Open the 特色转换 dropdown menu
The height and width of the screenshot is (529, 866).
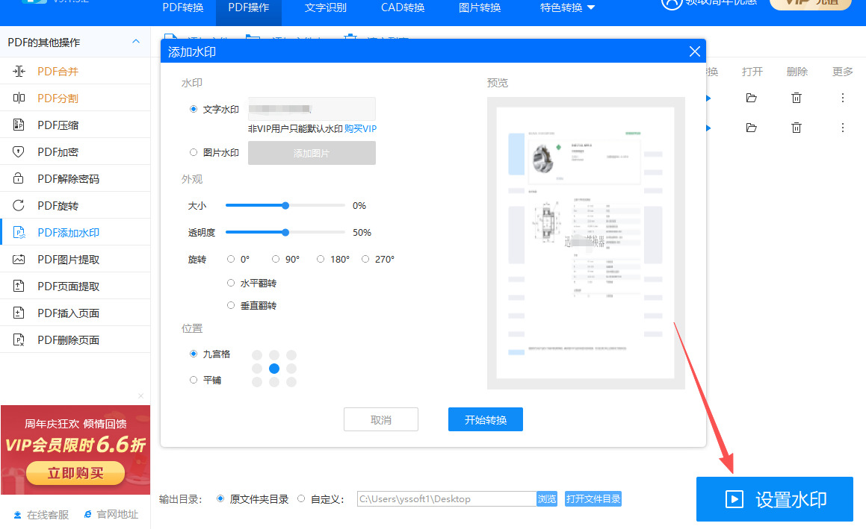pos(567,7)
